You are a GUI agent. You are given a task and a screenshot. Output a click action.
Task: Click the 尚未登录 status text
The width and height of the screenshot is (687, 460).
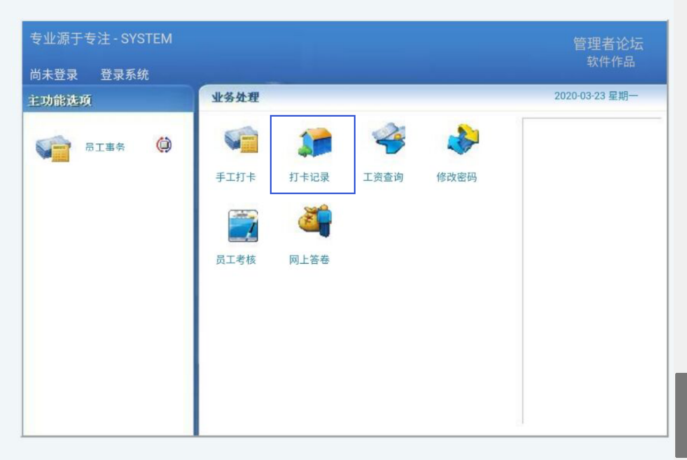coord(53,75)
